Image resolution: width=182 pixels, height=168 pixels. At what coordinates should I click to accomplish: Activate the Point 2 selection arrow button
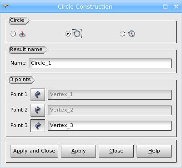pos(38,110)
